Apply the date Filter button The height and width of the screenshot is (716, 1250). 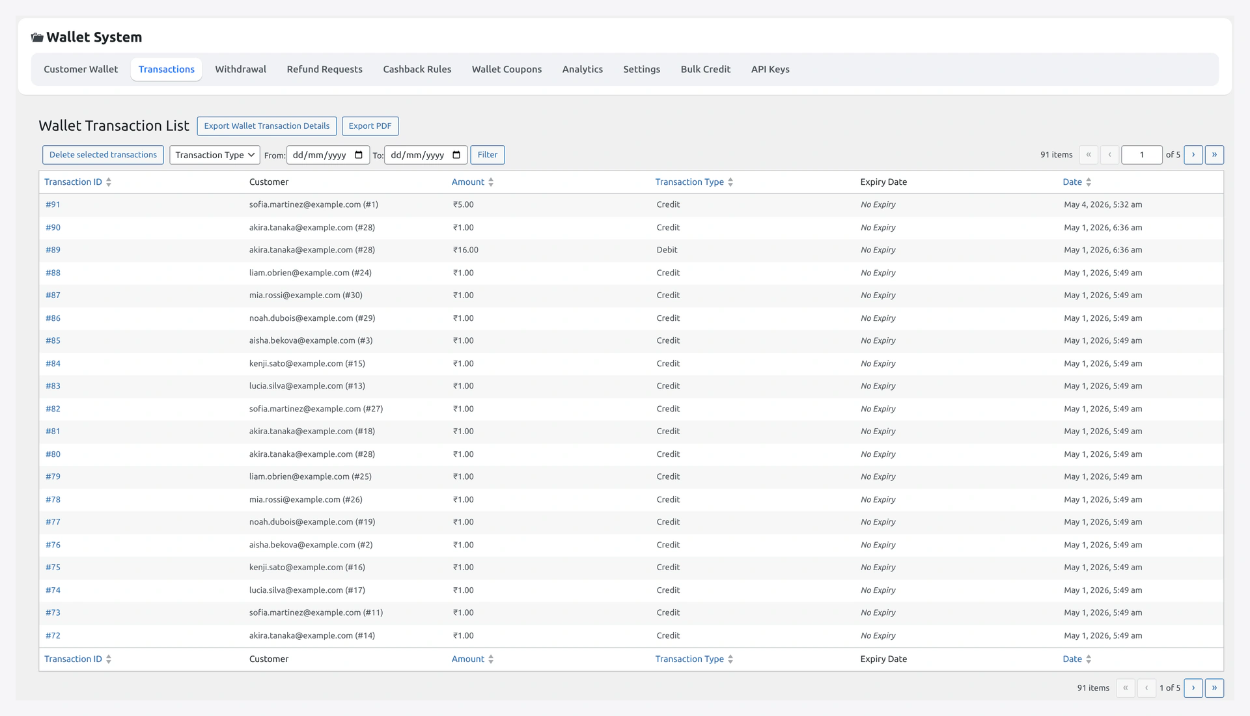tap(488, 155)
